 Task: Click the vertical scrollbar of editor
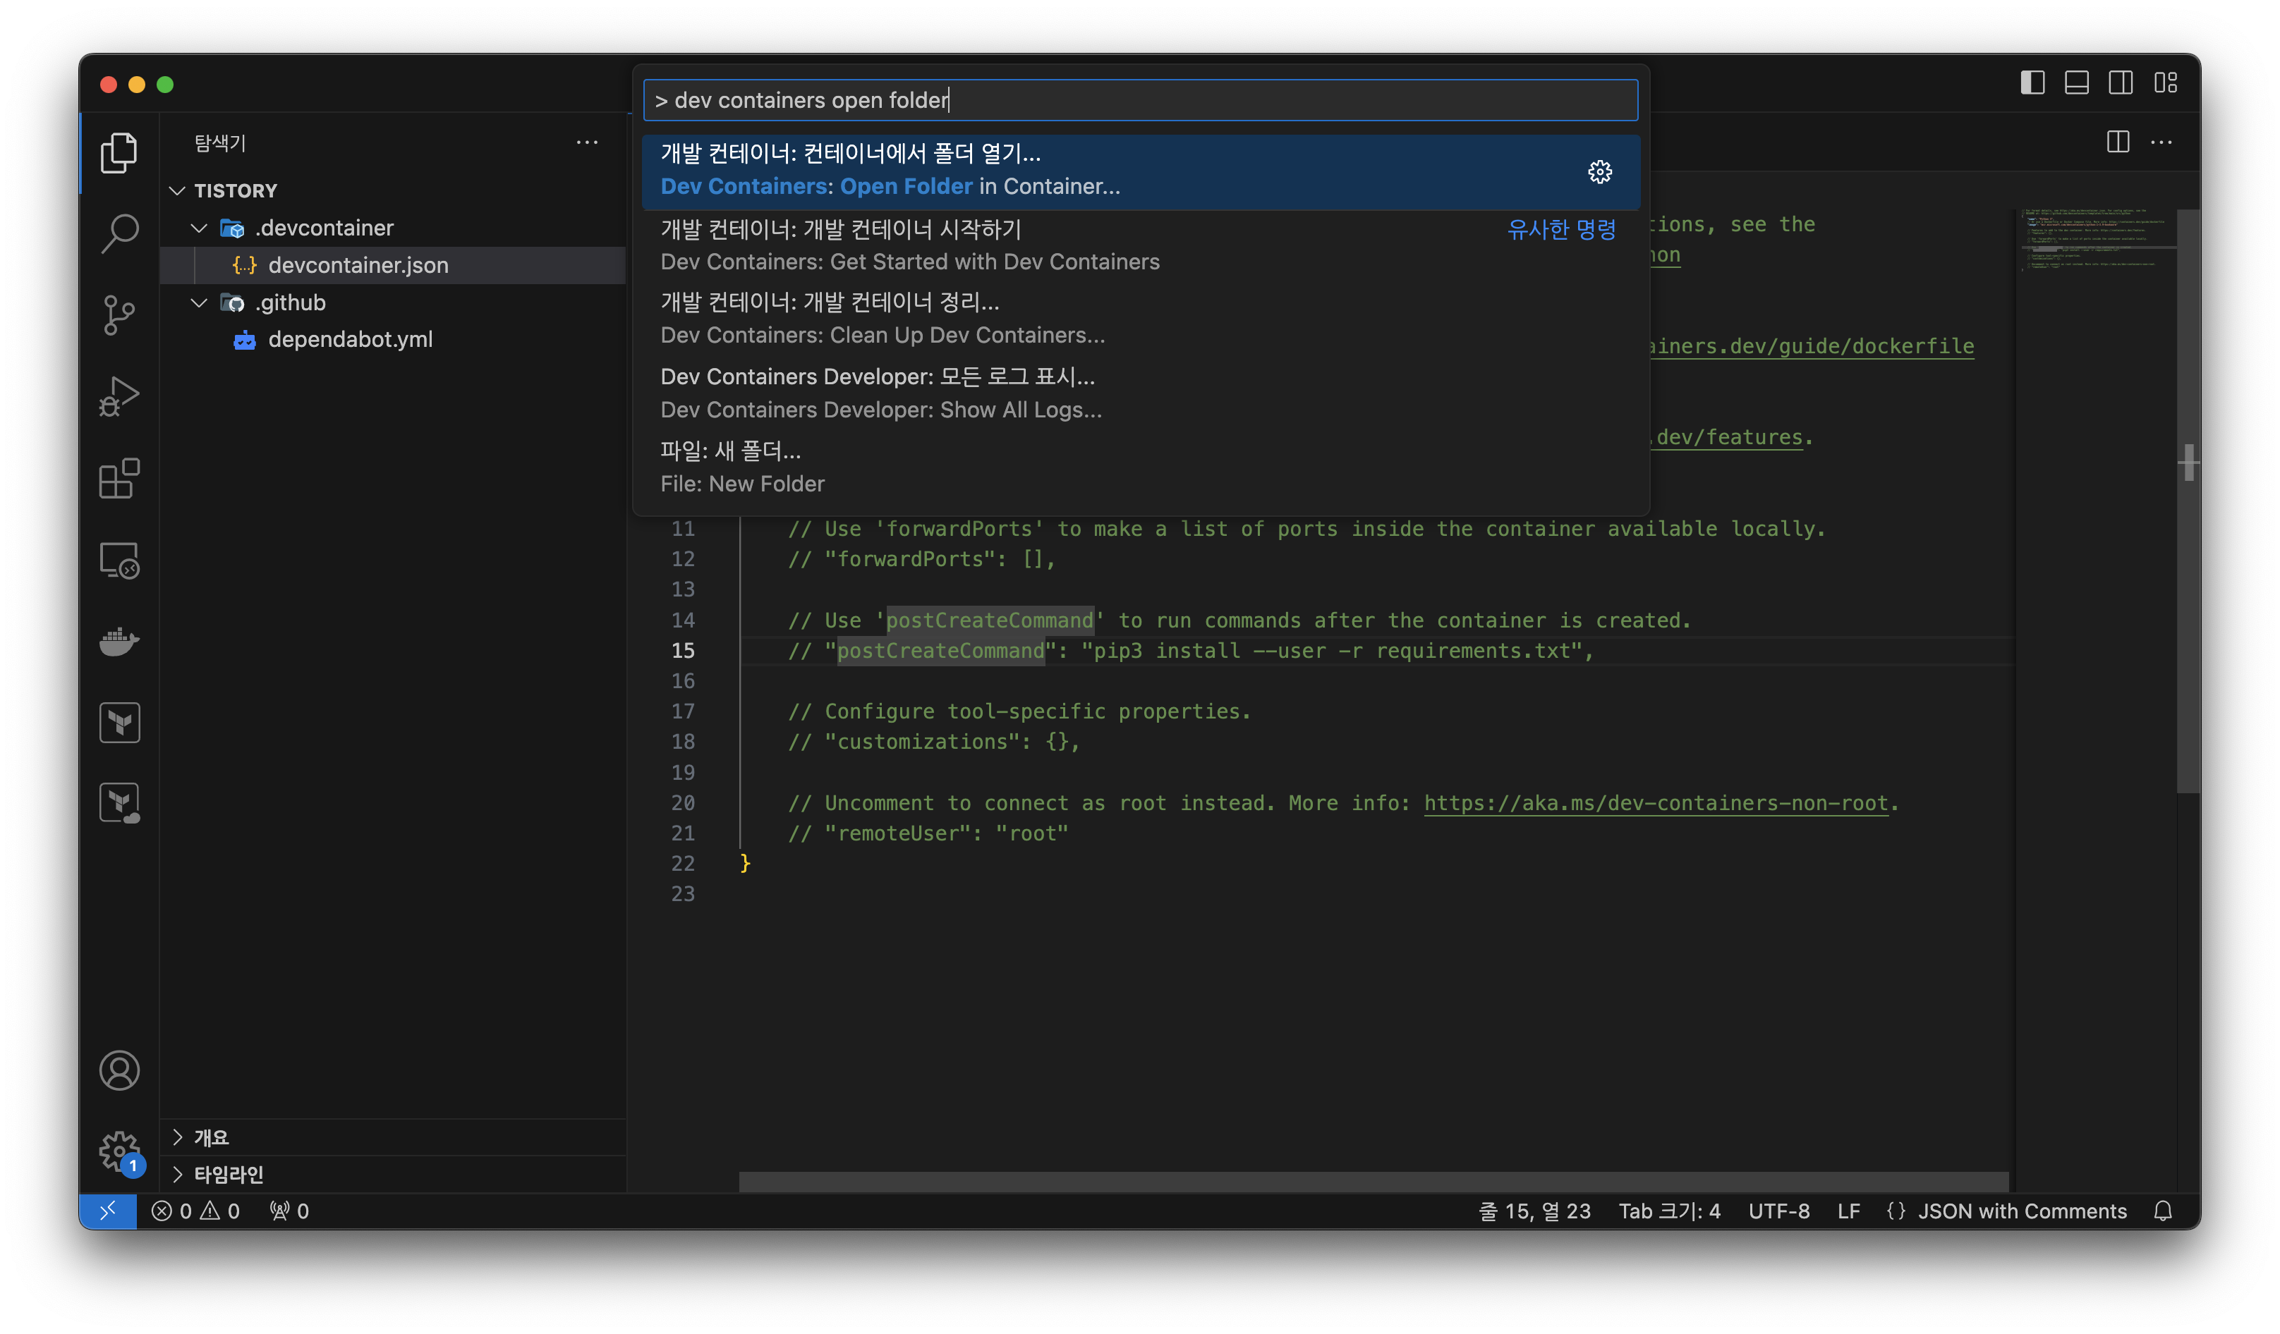(2188, 501)
